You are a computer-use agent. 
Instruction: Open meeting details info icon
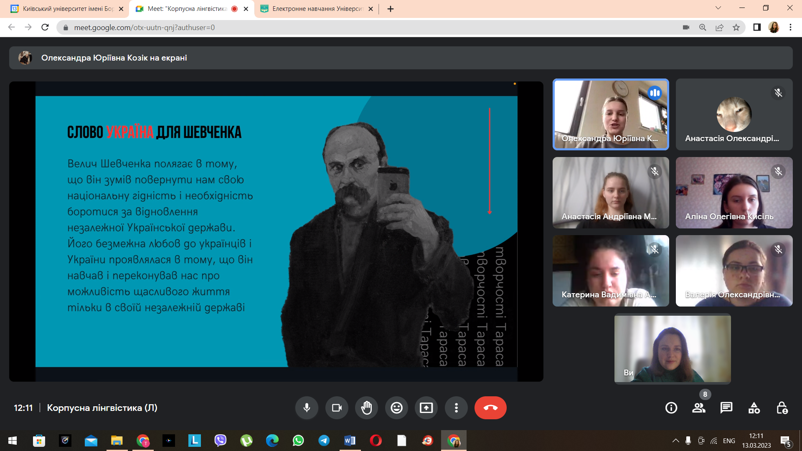click(671, 408)
